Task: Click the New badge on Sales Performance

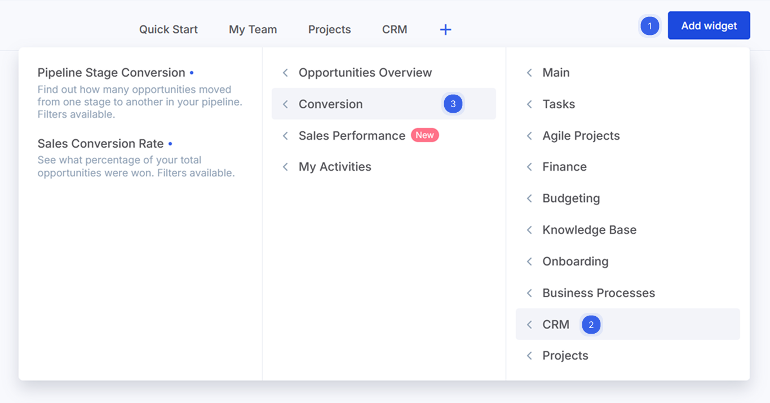Action: click(424, 135)
